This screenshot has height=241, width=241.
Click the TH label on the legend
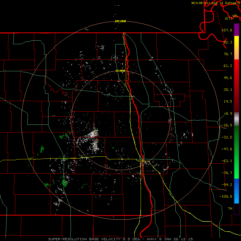[230, 209]
